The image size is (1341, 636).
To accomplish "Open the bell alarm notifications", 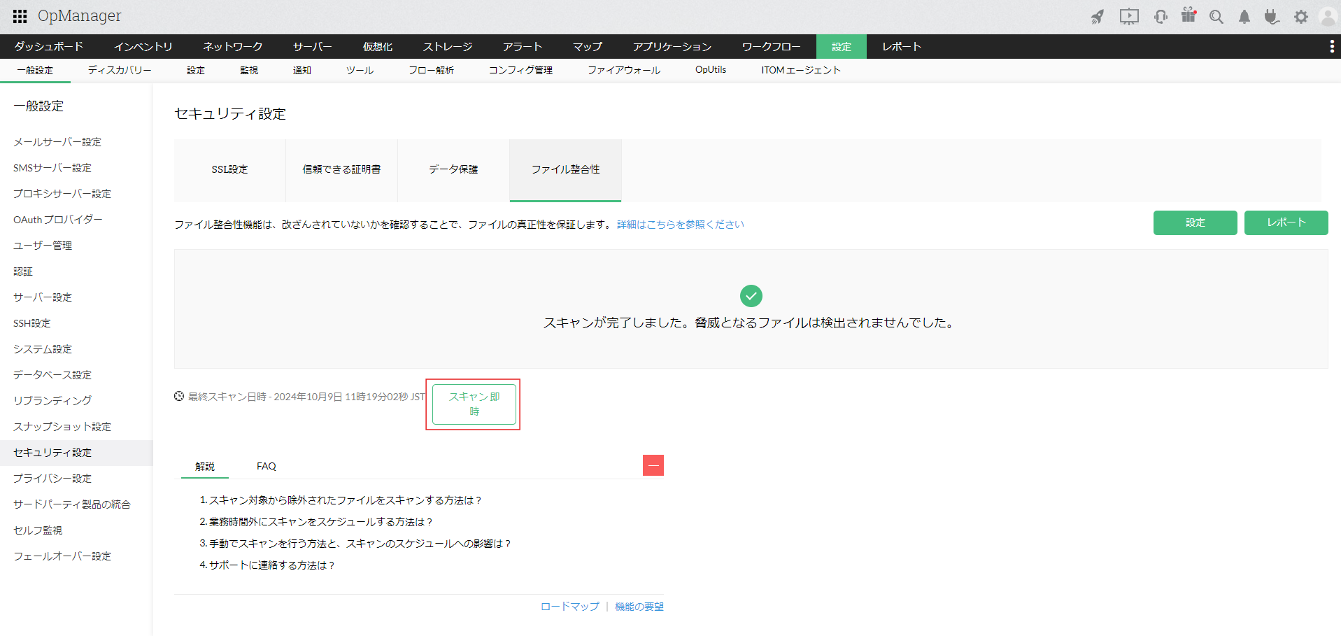I will point(1244,17).
